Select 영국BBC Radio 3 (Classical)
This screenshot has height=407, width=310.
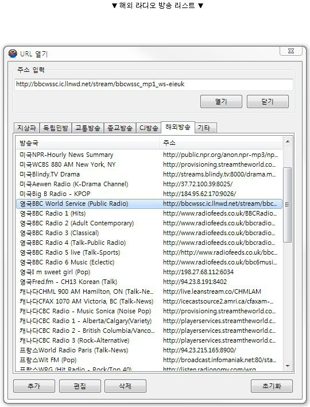[149, 233]
